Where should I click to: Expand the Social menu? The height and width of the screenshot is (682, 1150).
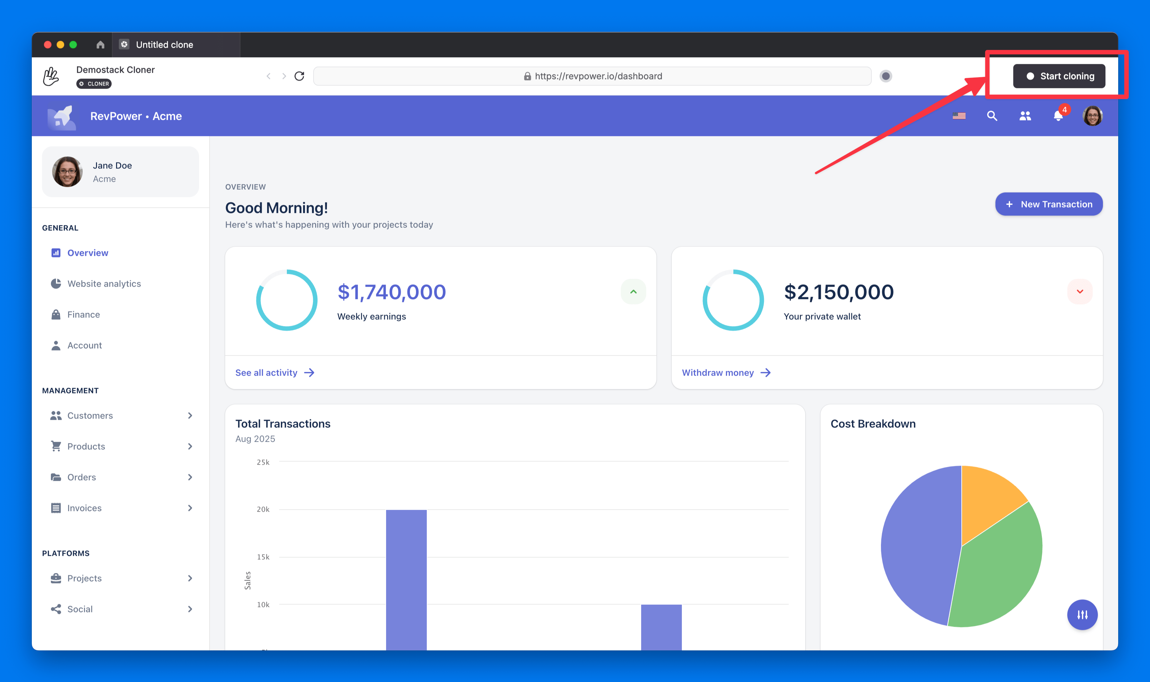[x=121, y=609]
